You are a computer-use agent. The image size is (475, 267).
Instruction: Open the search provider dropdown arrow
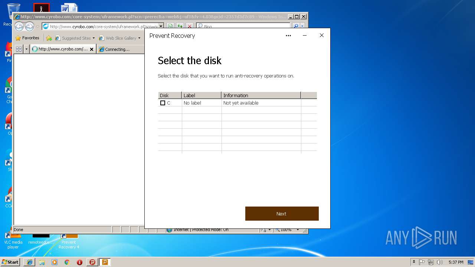pos(302,26)
